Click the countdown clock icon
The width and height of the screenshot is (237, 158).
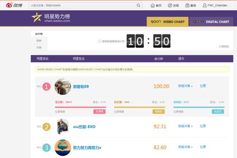point(100,41)
